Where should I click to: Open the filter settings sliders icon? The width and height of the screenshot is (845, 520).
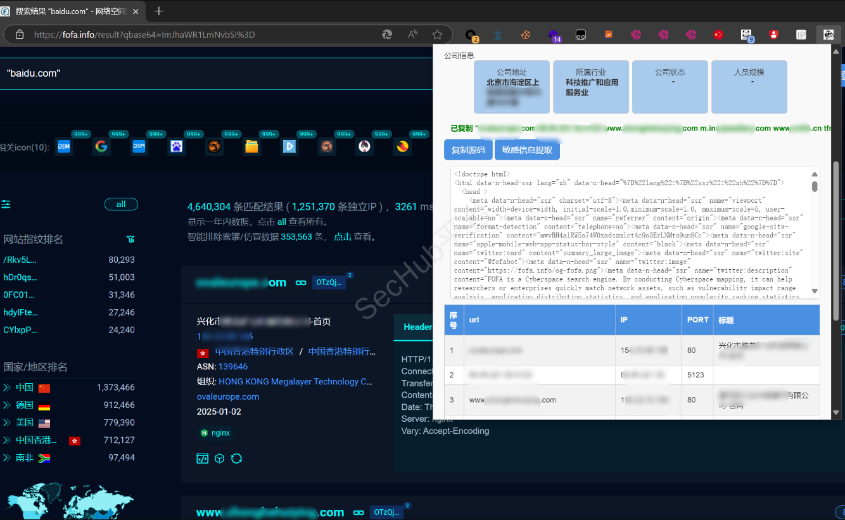click(6, 205)
